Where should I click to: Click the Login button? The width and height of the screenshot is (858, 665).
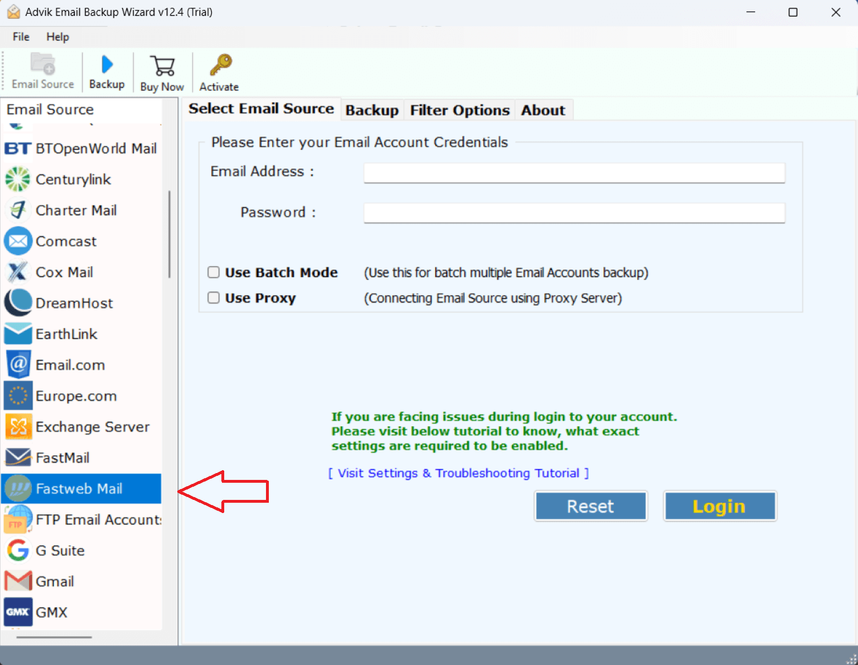click(720, 506)
